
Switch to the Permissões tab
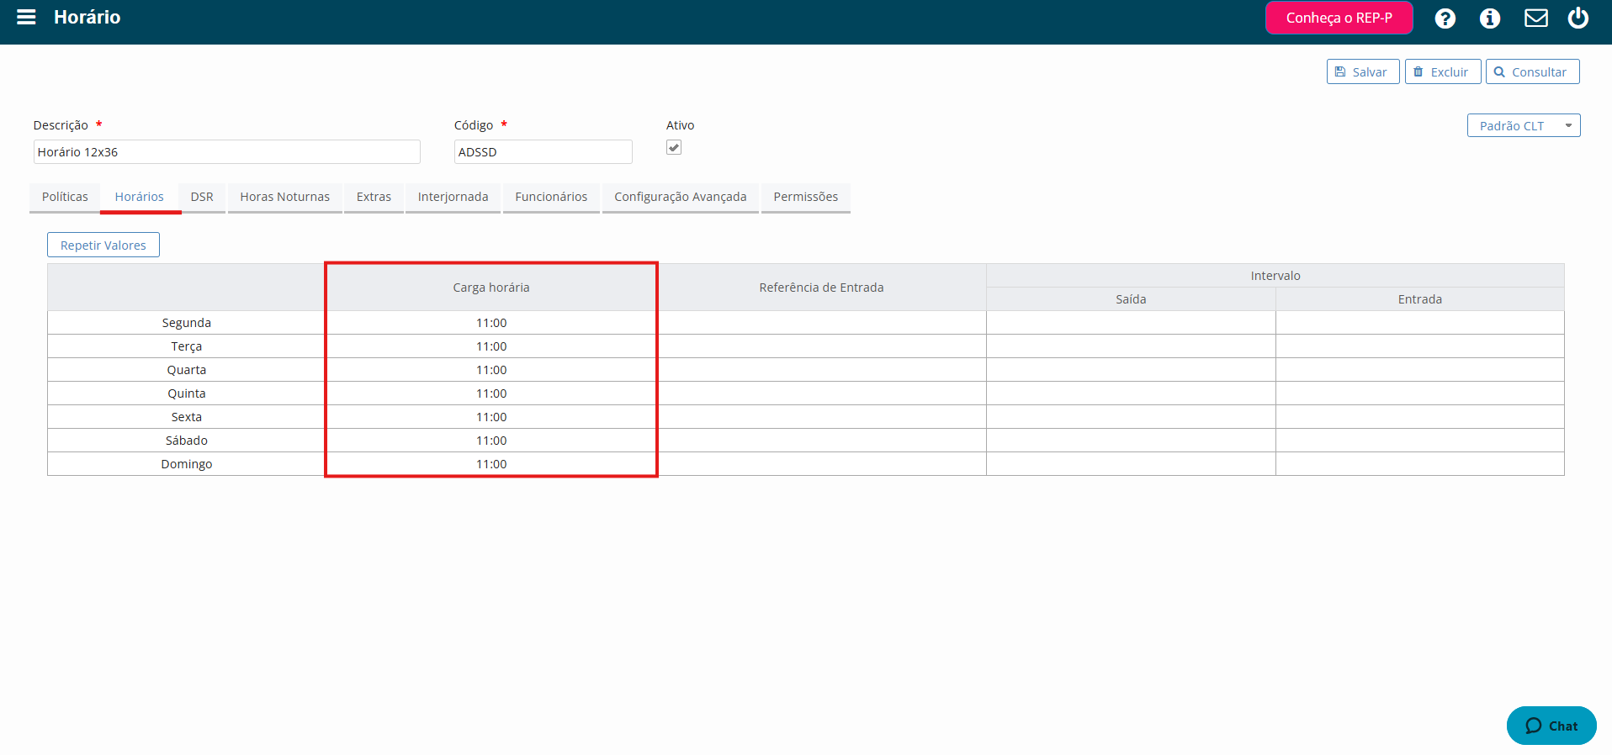tap(806, 197)
